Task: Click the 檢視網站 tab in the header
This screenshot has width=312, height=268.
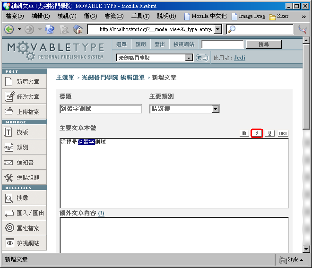Action: pyautogui.click(x=184, y=44)
